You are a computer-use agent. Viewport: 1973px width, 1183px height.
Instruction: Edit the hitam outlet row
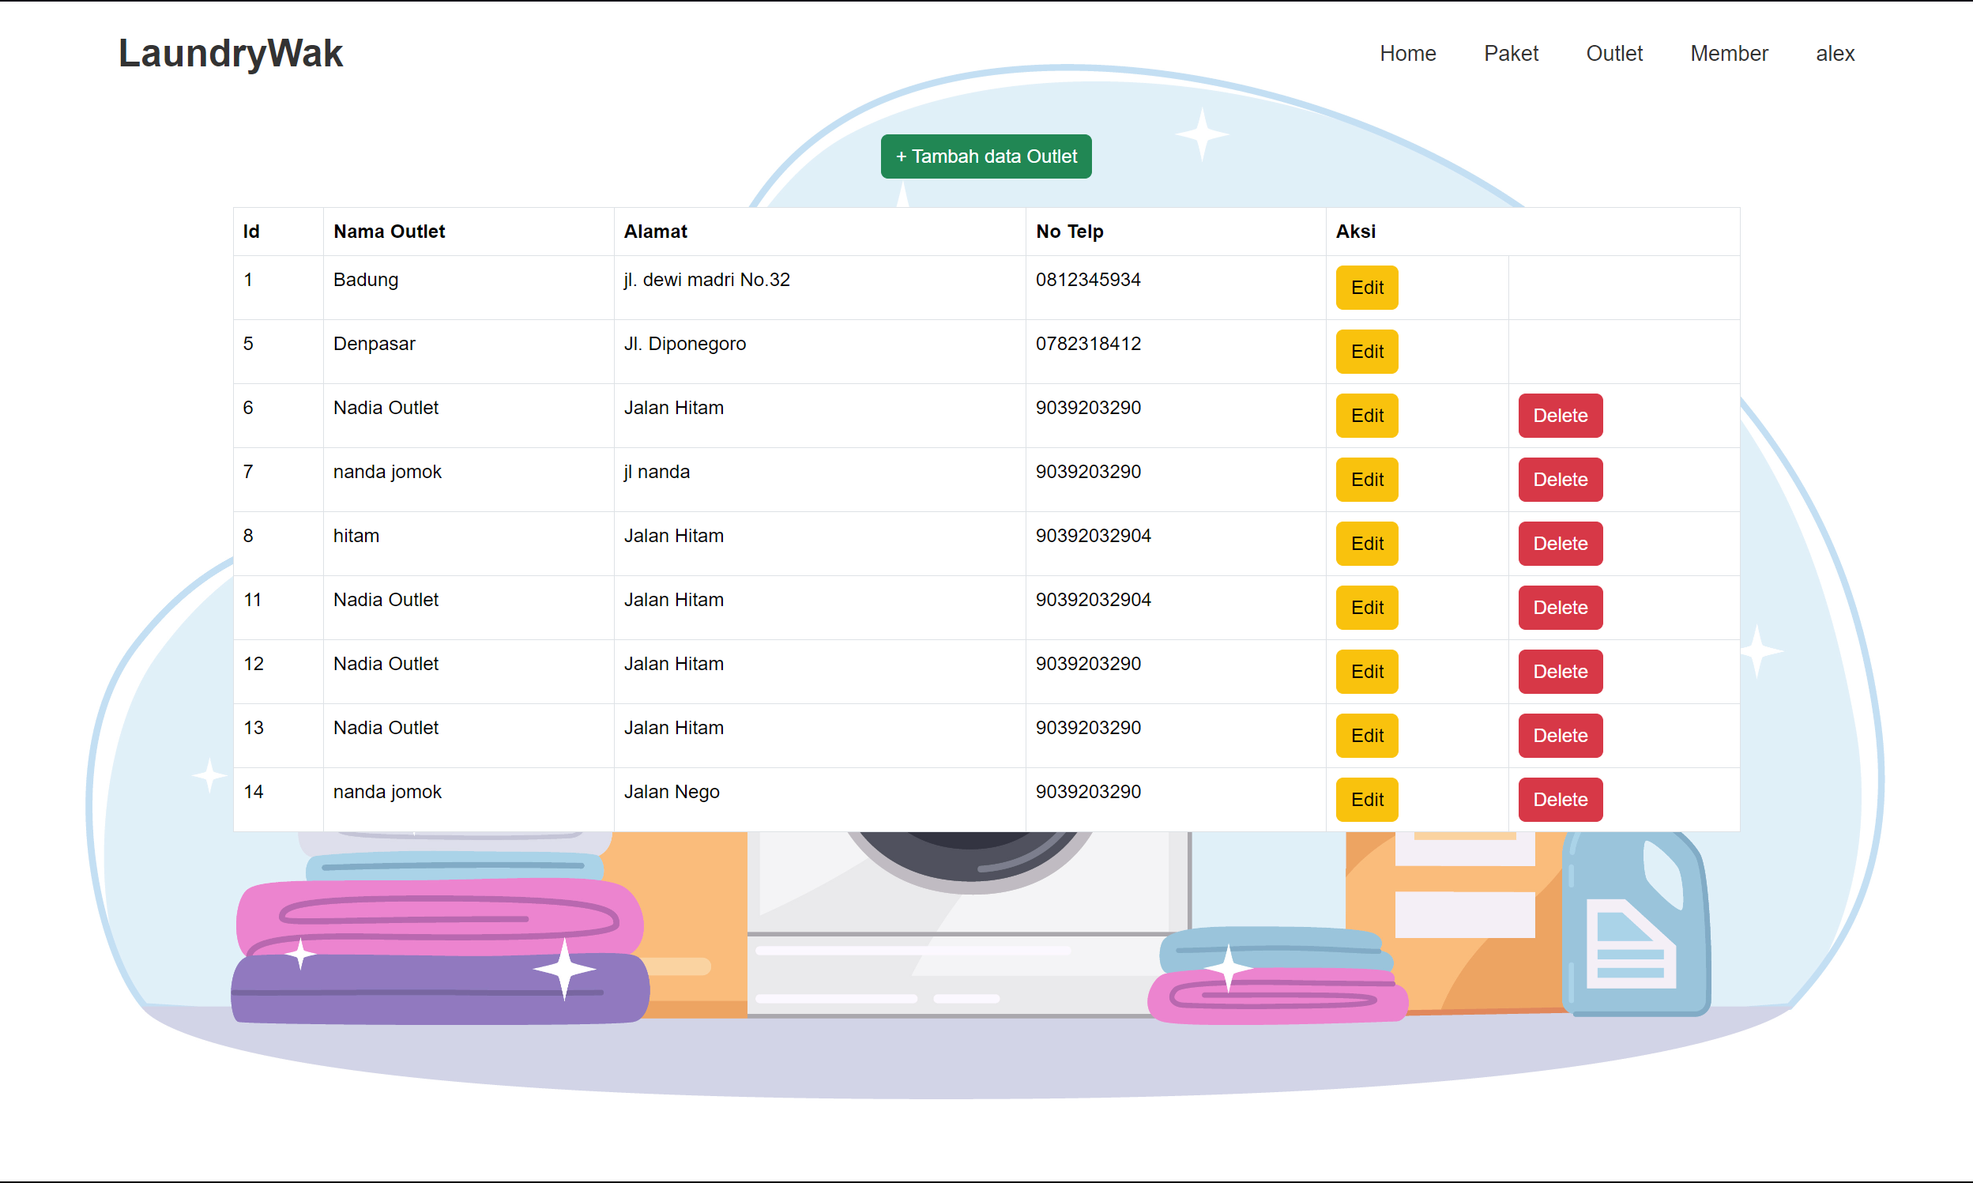(1366, 544)
